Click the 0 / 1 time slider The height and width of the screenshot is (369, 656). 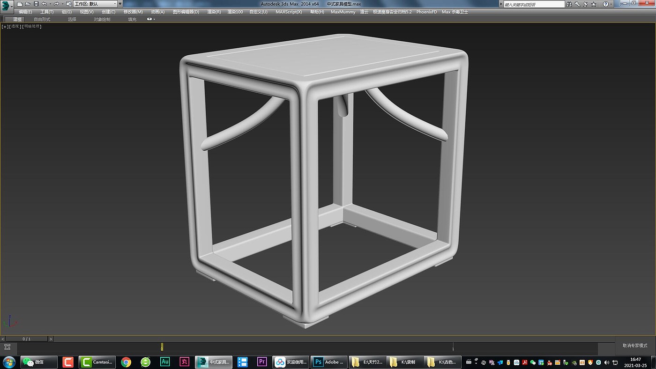pyautogui.click(x=27, y=339)
